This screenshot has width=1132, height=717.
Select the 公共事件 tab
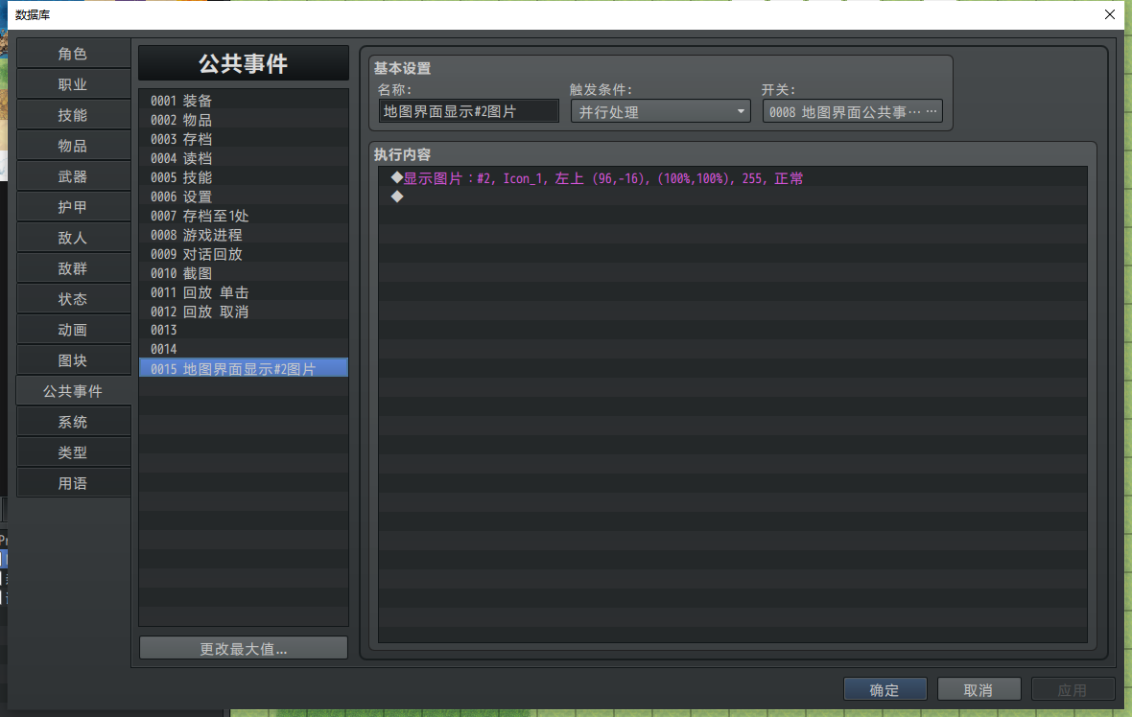(73, 391)
